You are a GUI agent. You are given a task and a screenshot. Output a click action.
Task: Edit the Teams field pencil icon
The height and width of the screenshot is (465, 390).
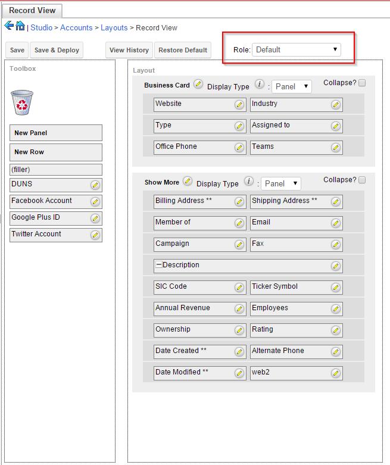coord(336,148)
